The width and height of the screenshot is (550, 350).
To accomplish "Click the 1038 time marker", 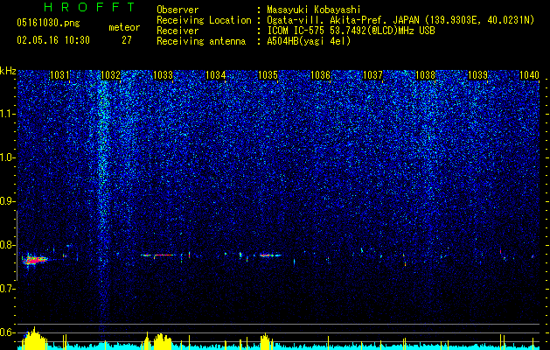I will (425, 74).
